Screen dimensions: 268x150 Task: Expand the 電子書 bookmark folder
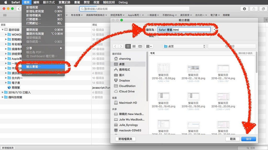(6, 83)
